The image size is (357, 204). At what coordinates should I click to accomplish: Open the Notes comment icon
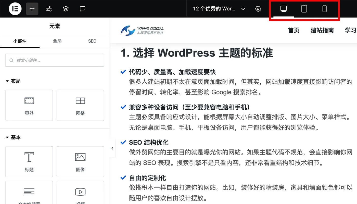[x=82, y=9]
